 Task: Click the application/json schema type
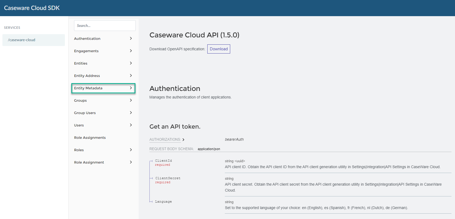click(x=209, y=149)
